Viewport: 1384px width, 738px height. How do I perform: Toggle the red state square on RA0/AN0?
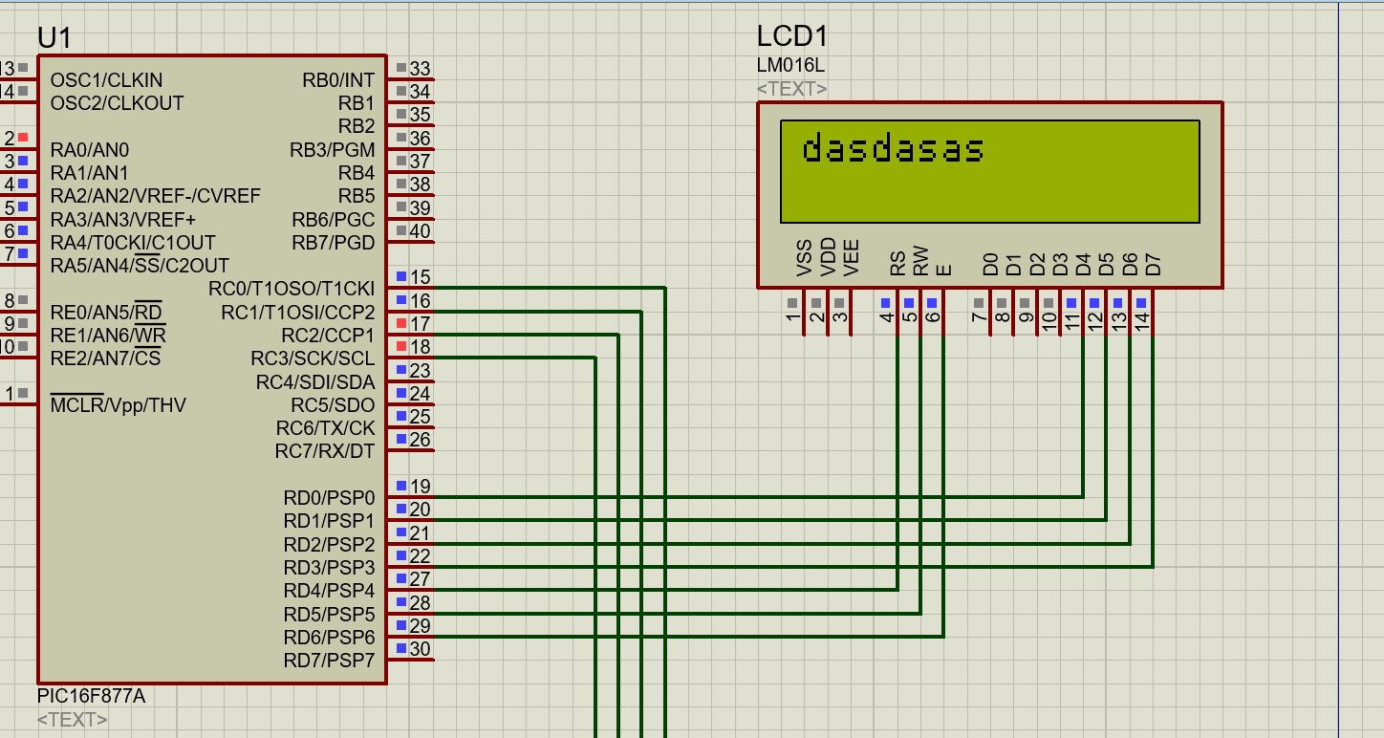coord(21,139)
